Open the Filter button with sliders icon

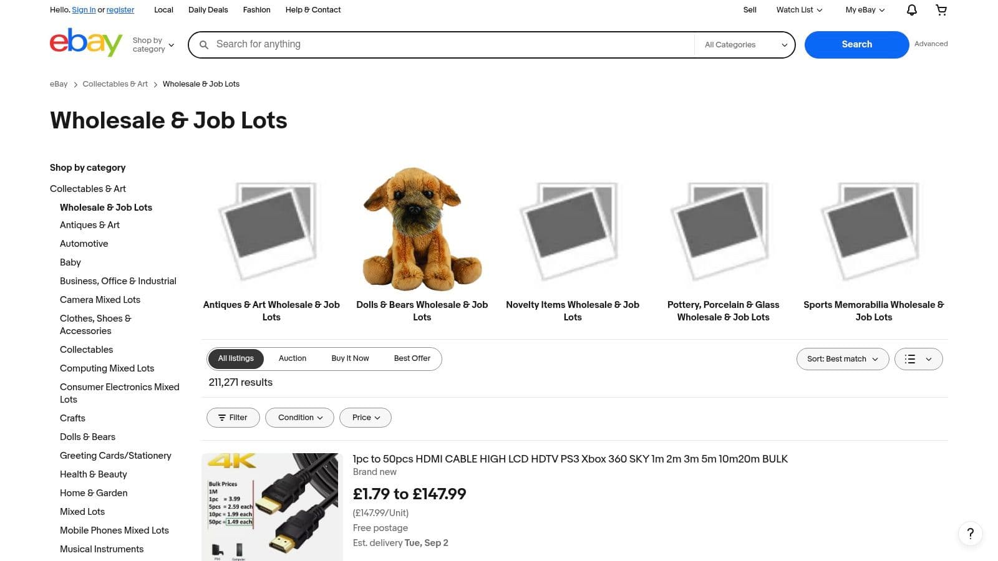pyautogui.click(x=233, y=418)
